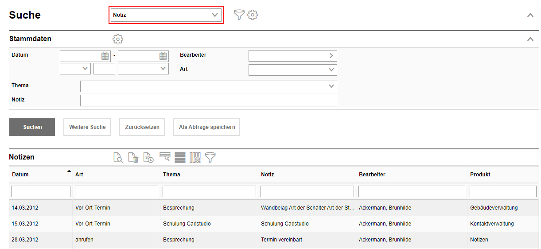
Task: Click the Bearbeiter column filter field
Action: [x=412, y=191]
